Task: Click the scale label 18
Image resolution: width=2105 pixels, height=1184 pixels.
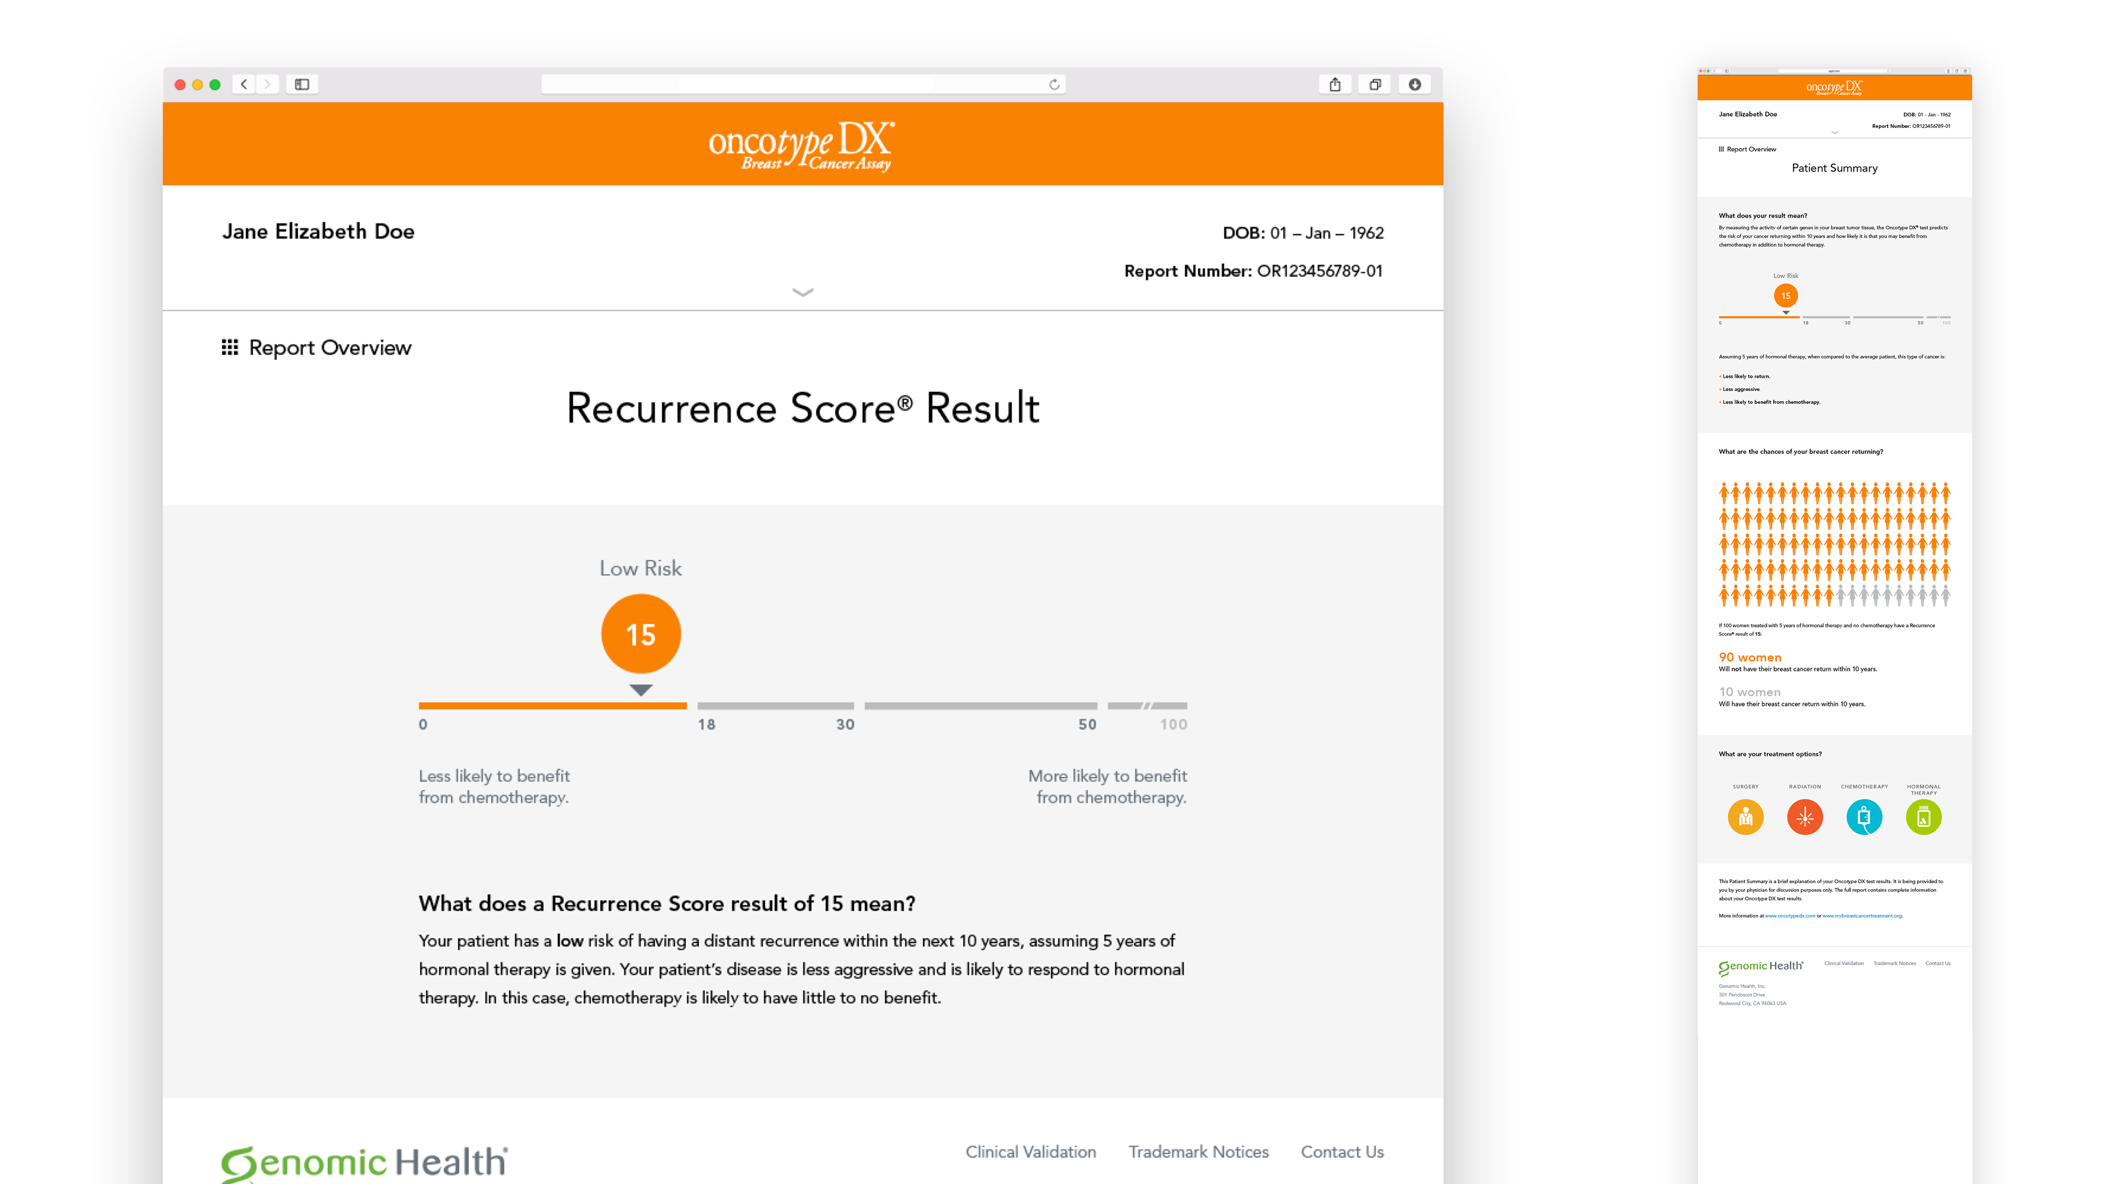Action: point(706,724)
